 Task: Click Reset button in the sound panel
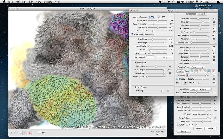(x=184, y=131)
